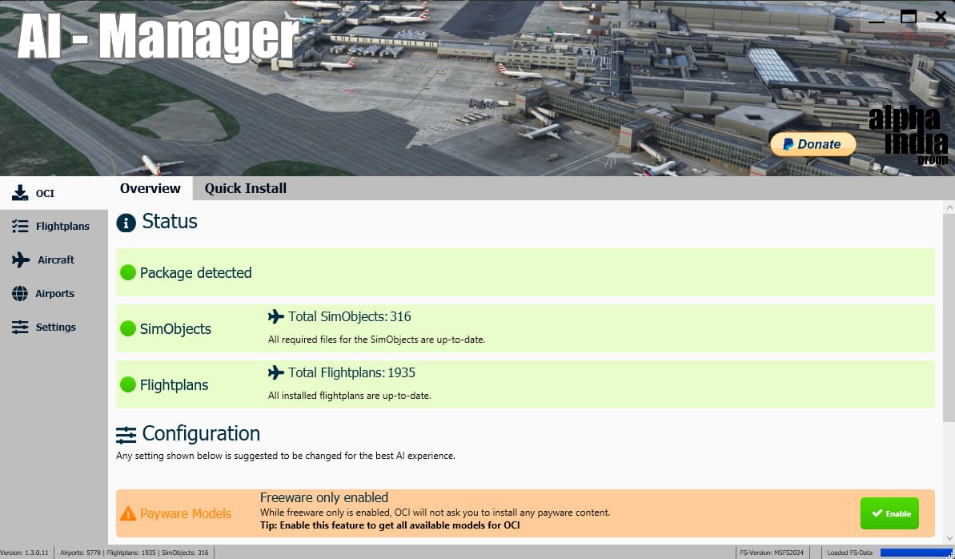Click the Status info icon
Viewport: 955px width, 559px height.
(126, 223)
